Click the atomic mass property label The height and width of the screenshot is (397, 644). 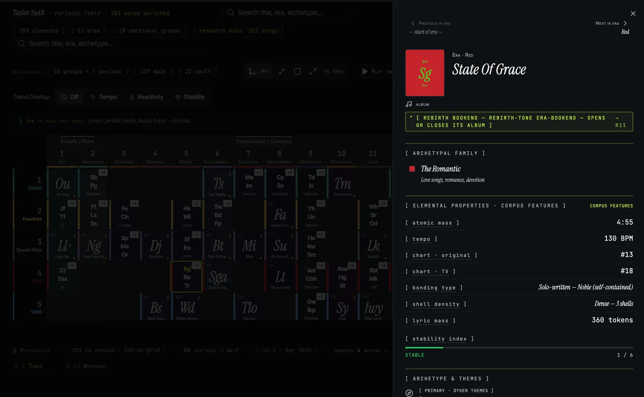tap(432, 223)
